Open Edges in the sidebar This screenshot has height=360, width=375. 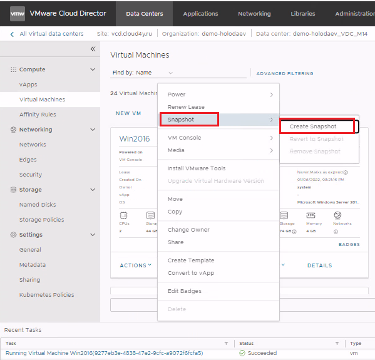pos(28,160)
